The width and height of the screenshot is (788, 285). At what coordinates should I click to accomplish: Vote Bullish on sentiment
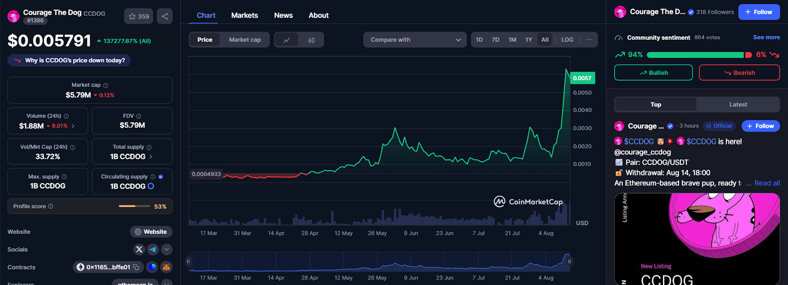tap(653, 73)
